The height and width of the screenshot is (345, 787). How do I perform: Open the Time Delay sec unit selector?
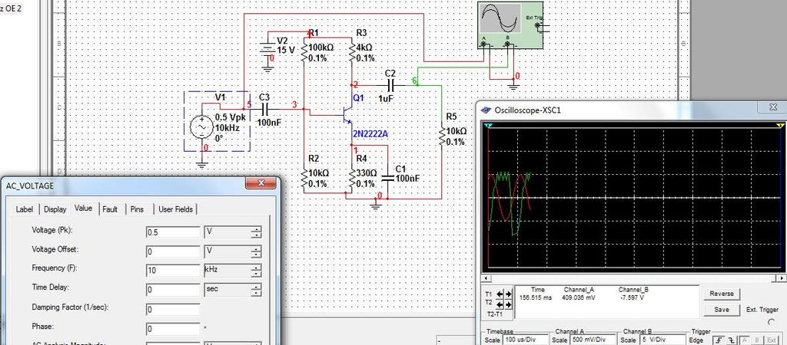(x=232, y=290)
